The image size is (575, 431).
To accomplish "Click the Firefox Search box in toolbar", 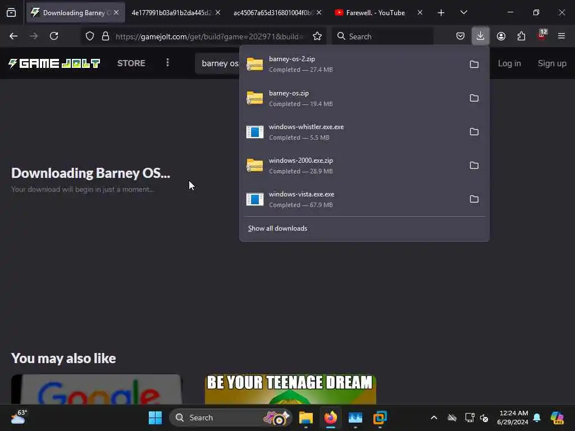I will pos(382,36).
